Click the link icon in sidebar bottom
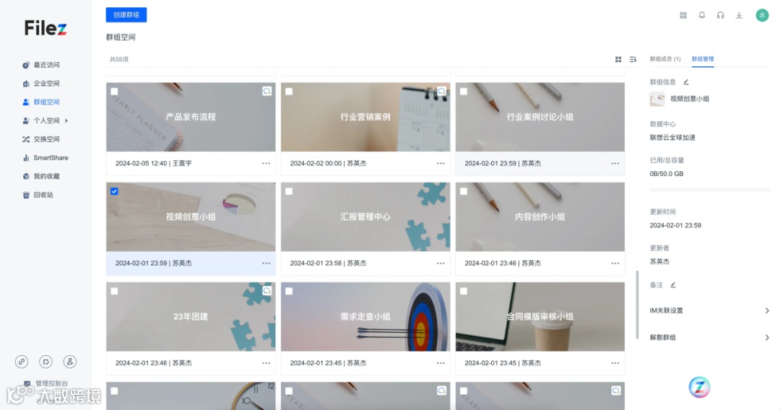780x410 pixels. click(22, 362)
